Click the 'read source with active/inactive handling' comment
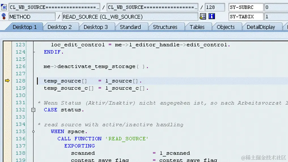The width and height of the screenshot is (288, 162). pyautogui.click(x=111, y=125)
